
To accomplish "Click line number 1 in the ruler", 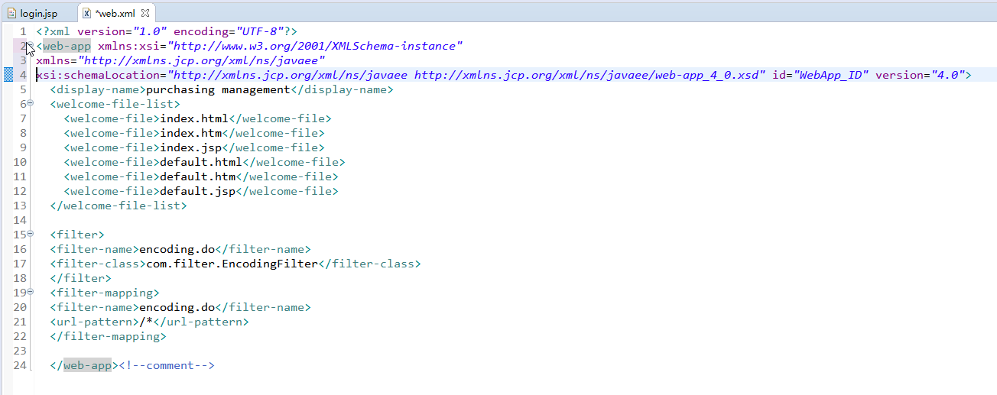I will [x=23, y=31].
